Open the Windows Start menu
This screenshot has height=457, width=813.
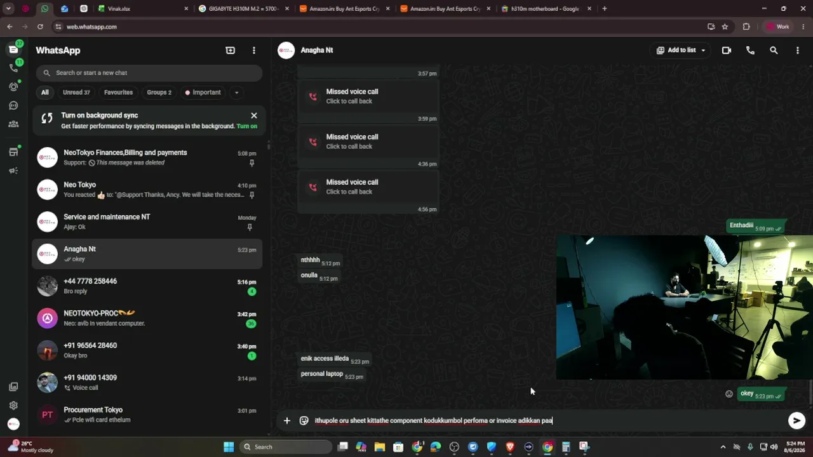tap(229, 447)
